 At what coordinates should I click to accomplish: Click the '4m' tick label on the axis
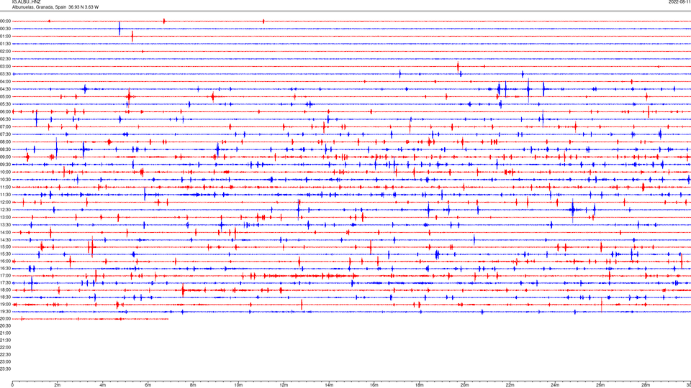pyautogui.click(x=103, y=385)
